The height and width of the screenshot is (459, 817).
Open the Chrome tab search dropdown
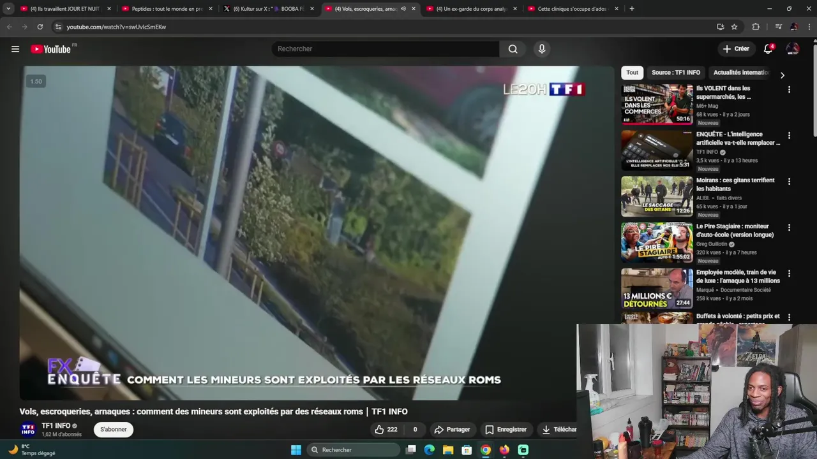(8, 9)
